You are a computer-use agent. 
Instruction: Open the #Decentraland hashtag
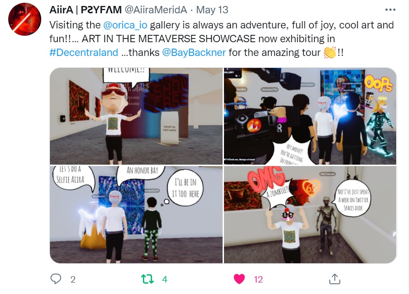[x=84, y=52]
